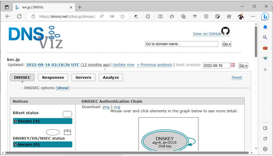Click the Go to domain name field
The height and width of the screenshot is (156, 273).
[x=181, y=44]
